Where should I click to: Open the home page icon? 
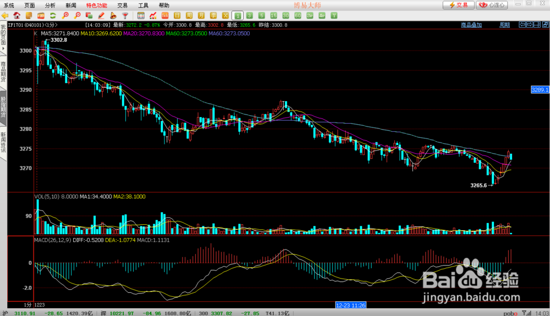(x=16, y=16)
